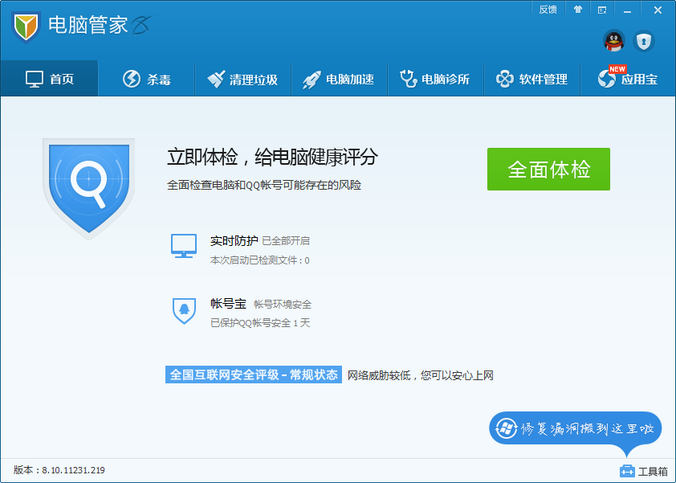
Task: Click the 网络威胁较低 message text
Action: pyautogui.click(x=421, y=375)
